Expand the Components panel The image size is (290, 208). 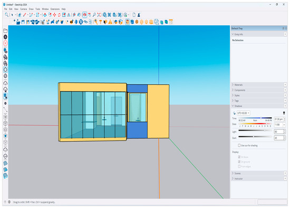(x=233, y=90)
